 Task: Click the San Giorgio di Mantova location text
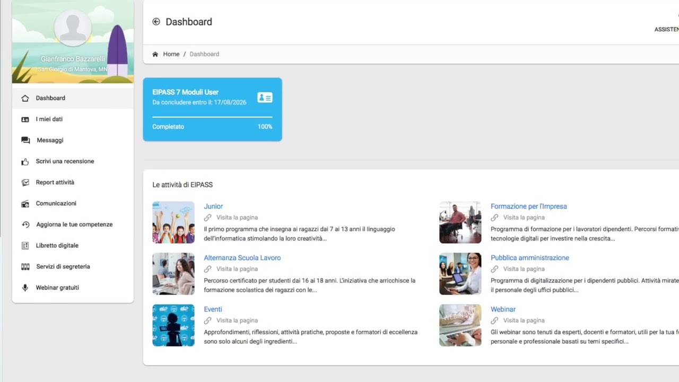[73, 70]
